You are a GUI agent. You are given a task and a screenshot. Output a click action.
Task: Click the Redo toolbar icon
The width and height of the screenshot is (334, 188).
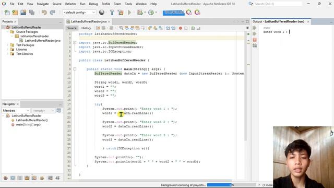(x=52, y=13)
